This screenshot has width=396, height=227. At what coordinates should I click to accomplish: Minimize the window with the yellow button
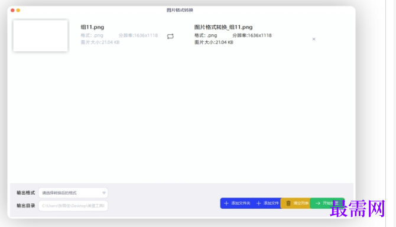point(18,11)
